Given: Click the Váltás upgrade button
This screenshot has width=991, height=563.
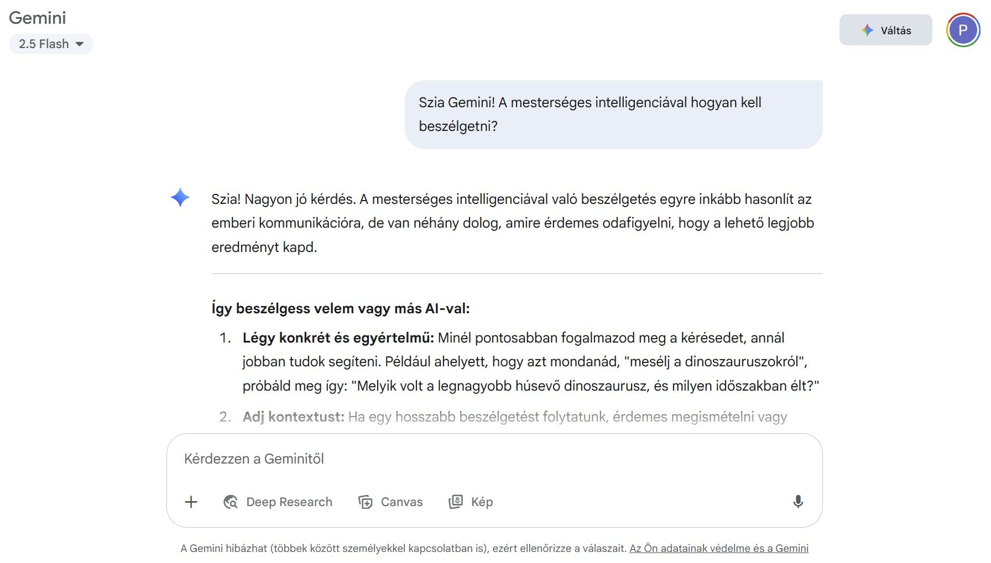Looking at the screenshot, I should pyautogui.click(x=885, y=30).
